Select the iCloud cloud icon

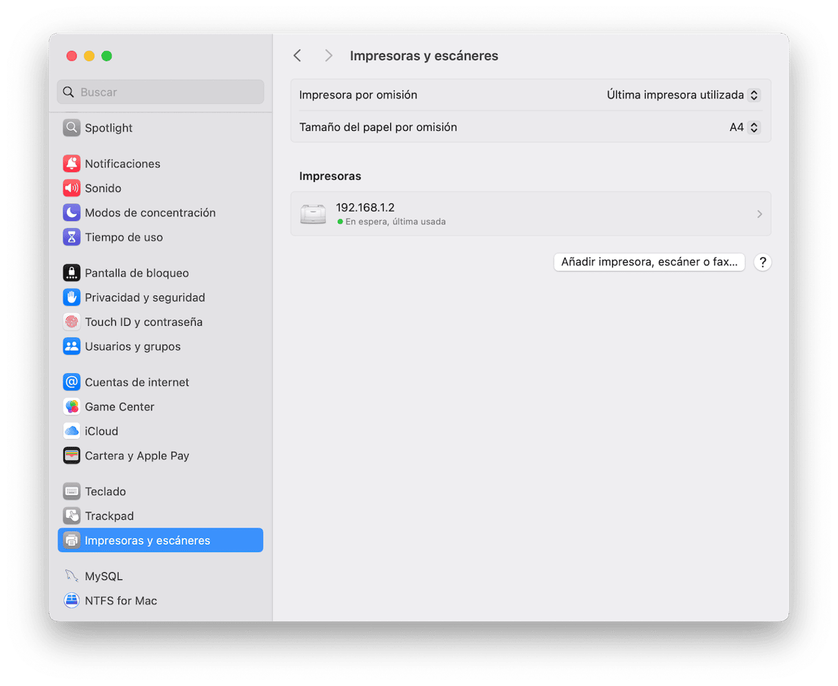(72, 431)
